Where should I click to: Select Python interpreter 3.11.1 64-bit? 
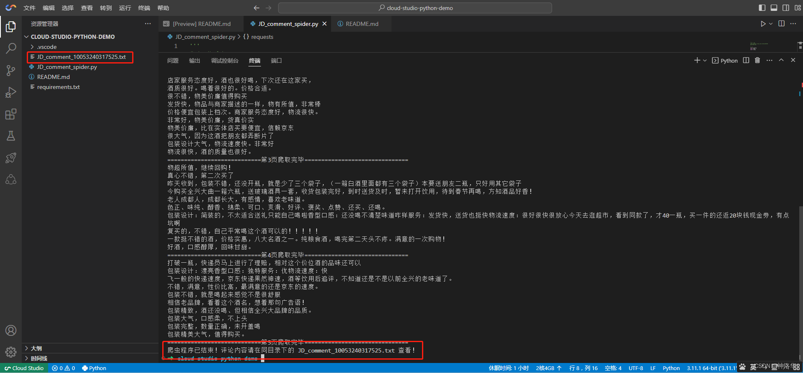[712, 368]
